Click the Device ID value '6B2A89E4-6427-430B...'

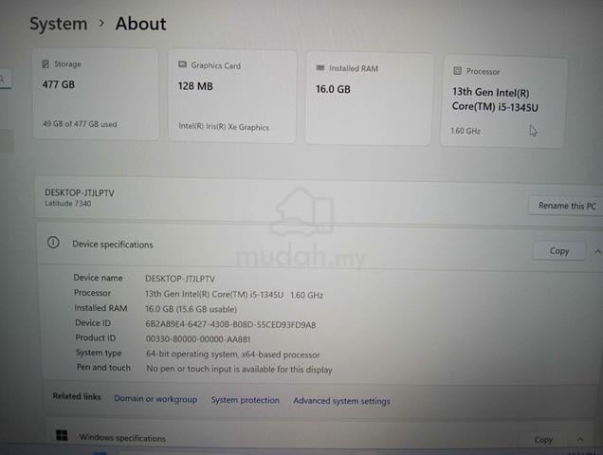(x=230, y=324)
